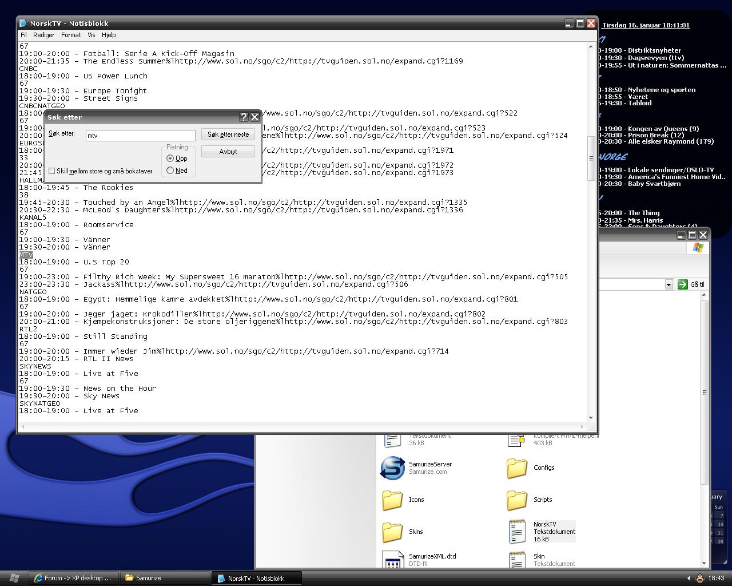The width and height of the screenshot is (732, 586).
Task: Click the green Gå til arrow button
Action: tap(682, 284)
